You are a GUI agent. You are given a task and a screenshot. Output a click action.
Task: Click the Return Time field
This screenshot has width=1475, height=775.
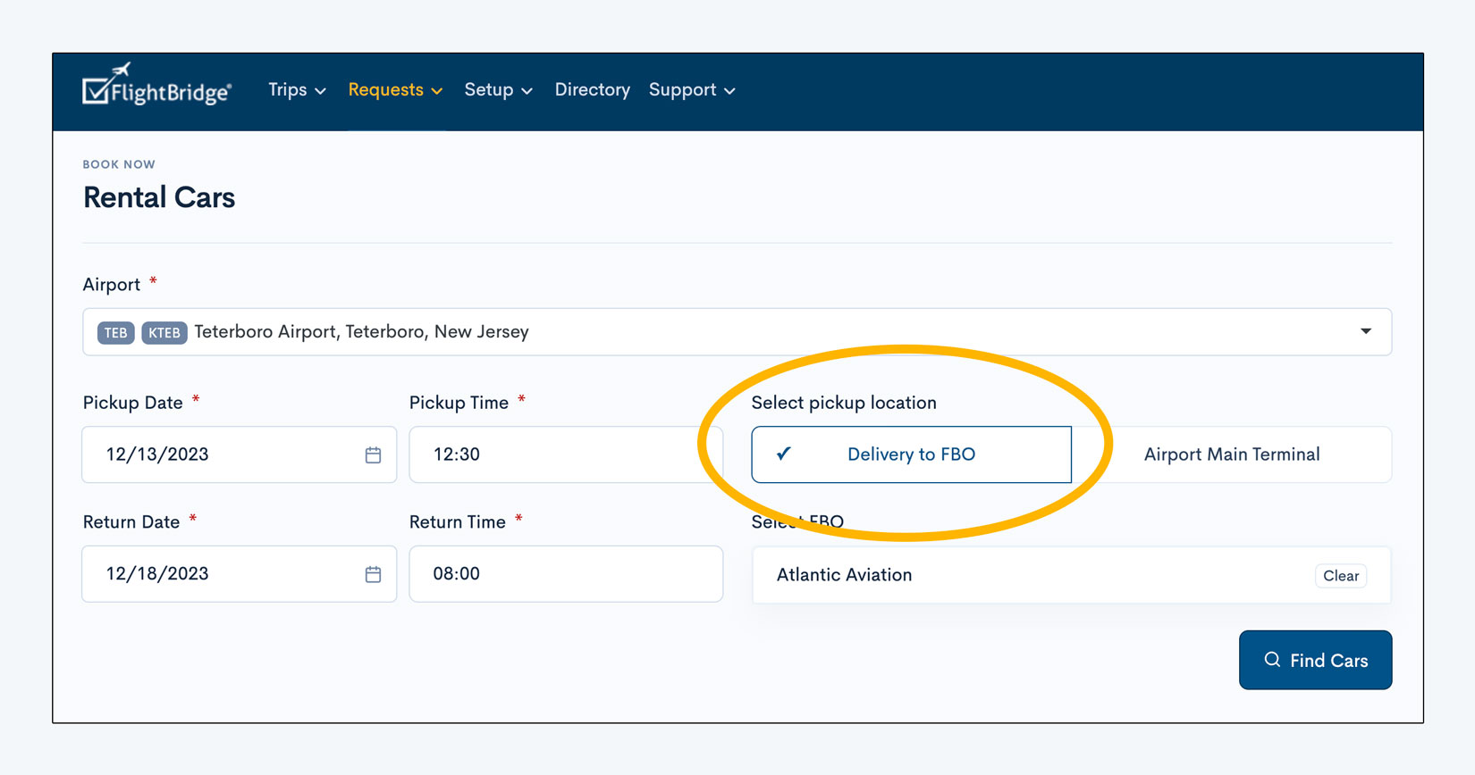click(565, 574)
